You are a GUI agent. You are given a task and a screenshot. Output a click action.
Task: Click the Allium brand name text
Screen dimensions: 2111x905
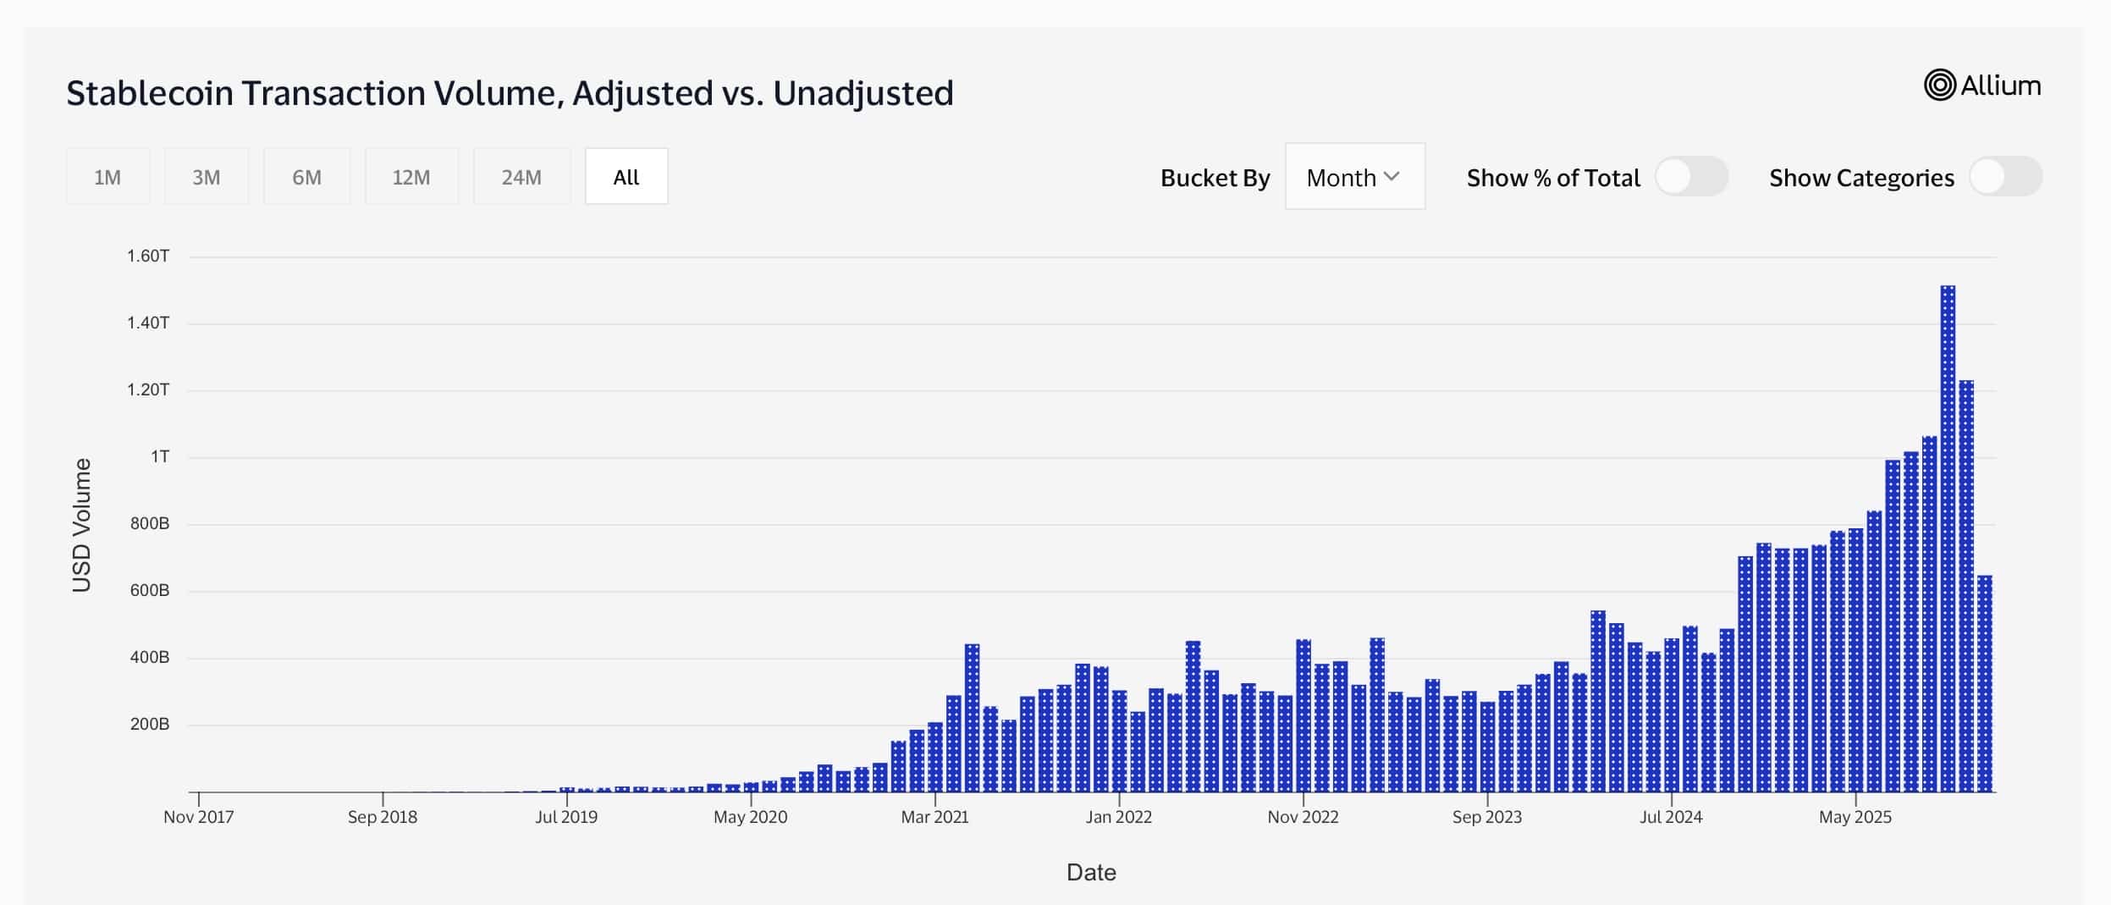click(x=2001, y=86)
